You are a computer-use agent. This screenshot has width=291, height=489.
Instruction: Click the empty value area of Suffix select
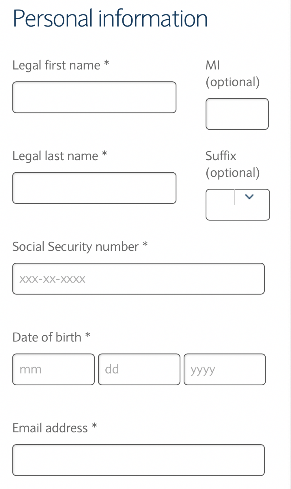220,205
